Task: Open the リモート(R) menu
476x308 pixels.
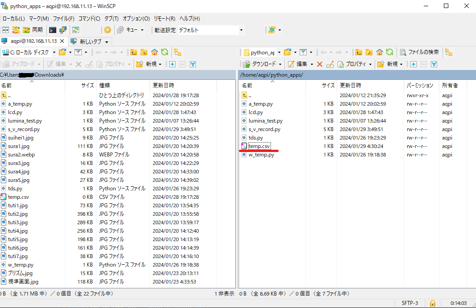Action: pyautogui.click(x=164, y=18)
